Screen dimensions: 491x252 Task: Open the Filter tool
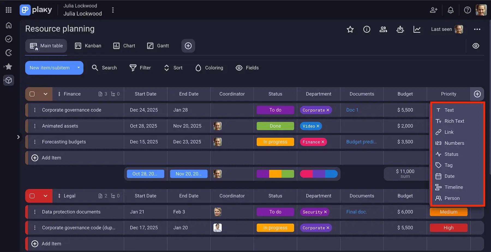point(133,68)
